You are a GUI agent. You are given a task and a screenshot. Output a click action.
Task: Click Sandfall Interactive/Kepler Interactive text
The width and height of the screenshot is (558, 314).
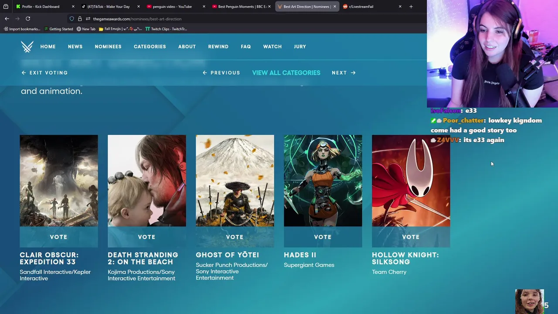55,275
